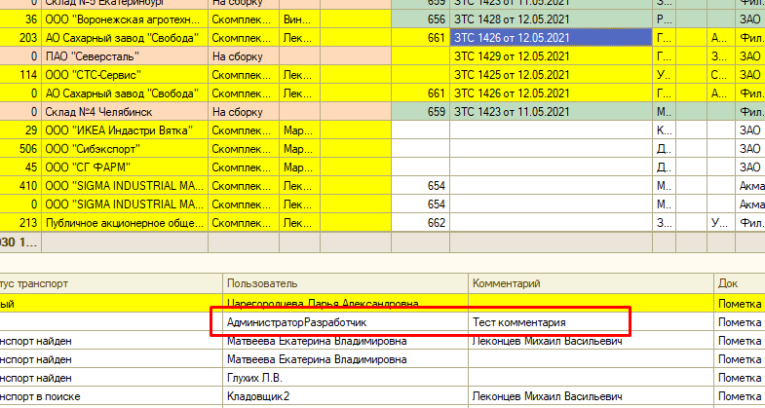The height and width of the screenshot is (408, 765).
Task: Select the highlighted cell ЗТС 1426 от 12.05.2021
Action: [x=551, y=38]
